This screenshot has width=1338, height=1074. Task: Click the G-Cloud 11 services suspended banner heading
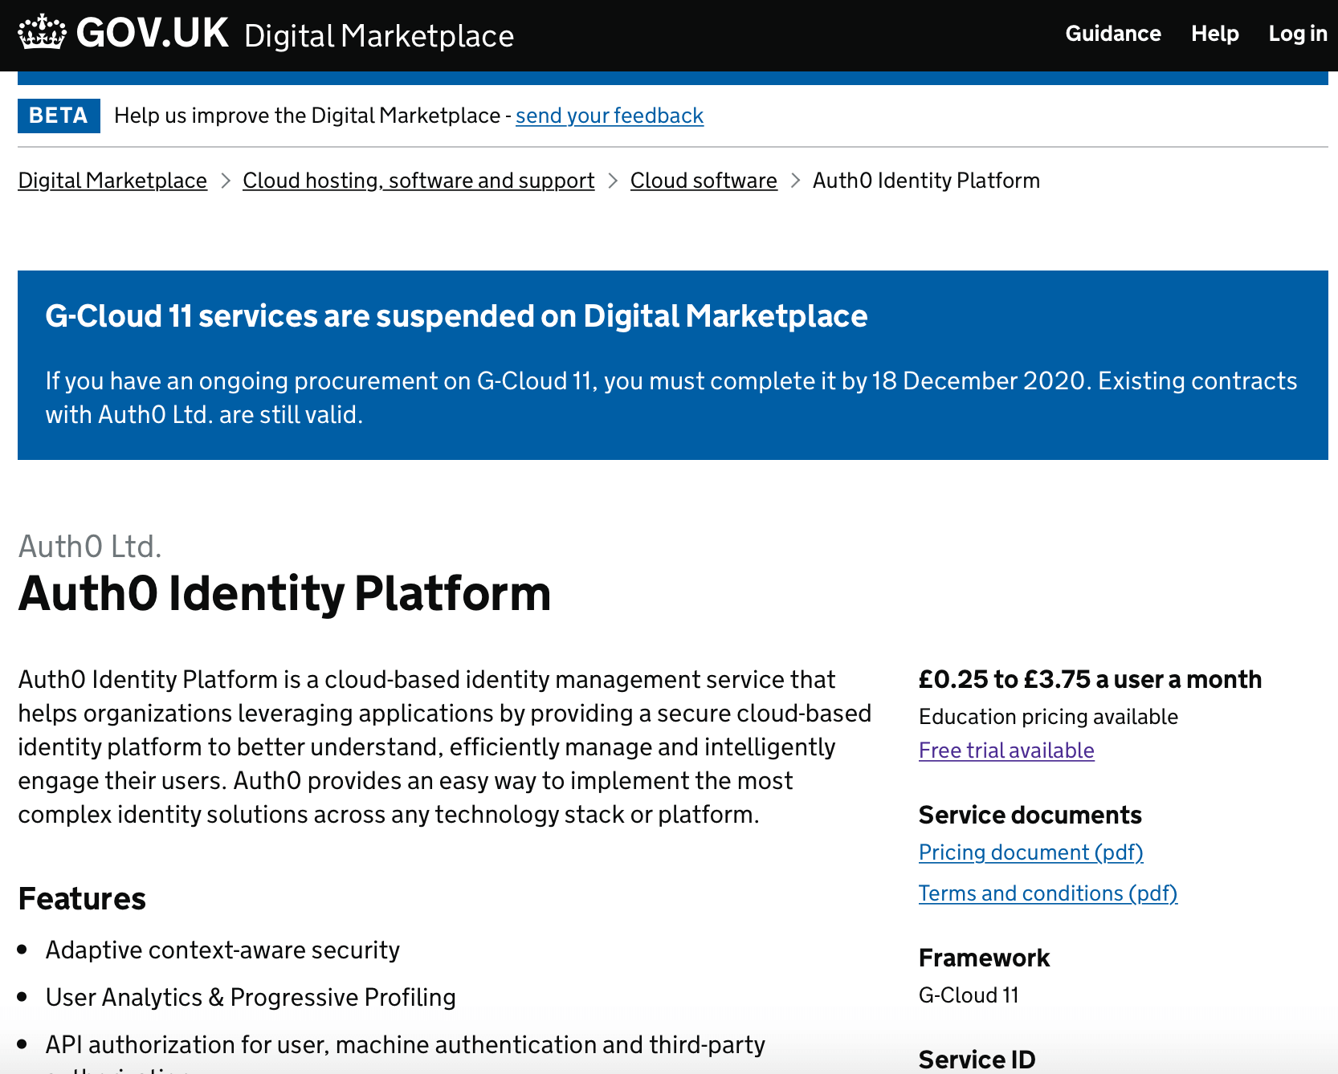point(456,316)
